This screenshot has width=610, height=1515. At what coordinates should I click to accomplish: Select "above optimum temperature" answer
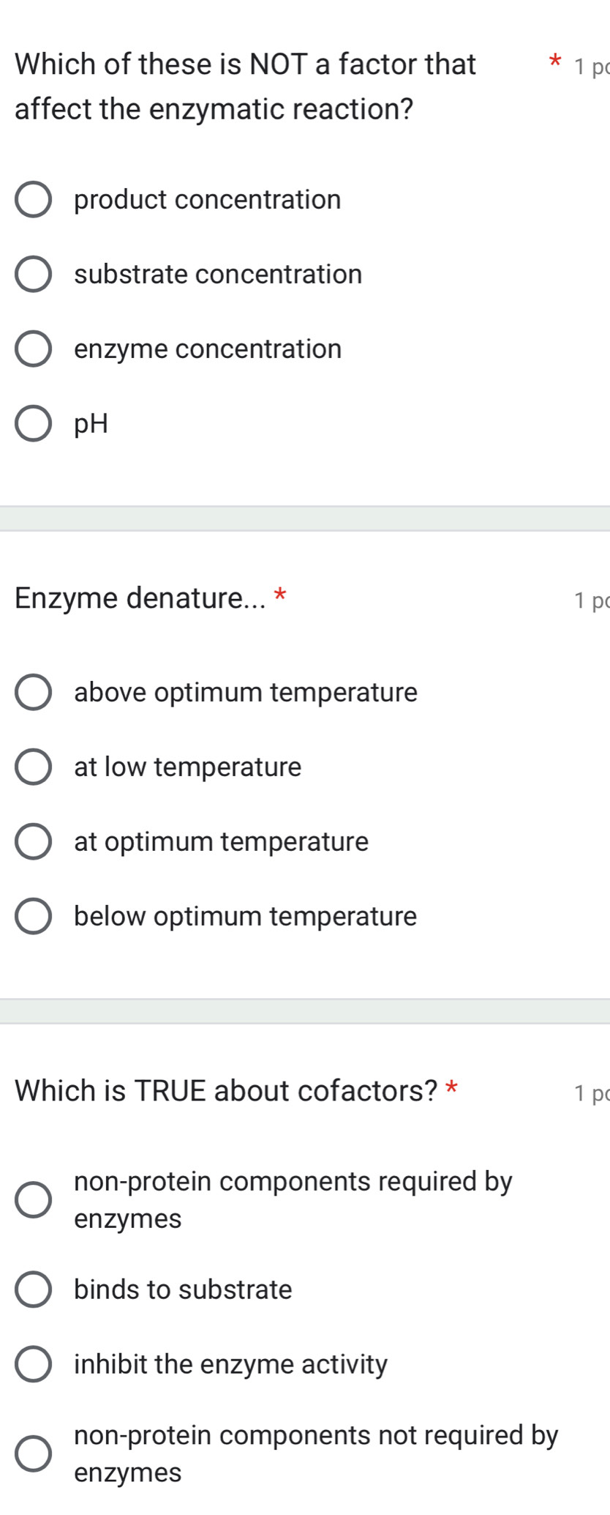click(34, 693)
